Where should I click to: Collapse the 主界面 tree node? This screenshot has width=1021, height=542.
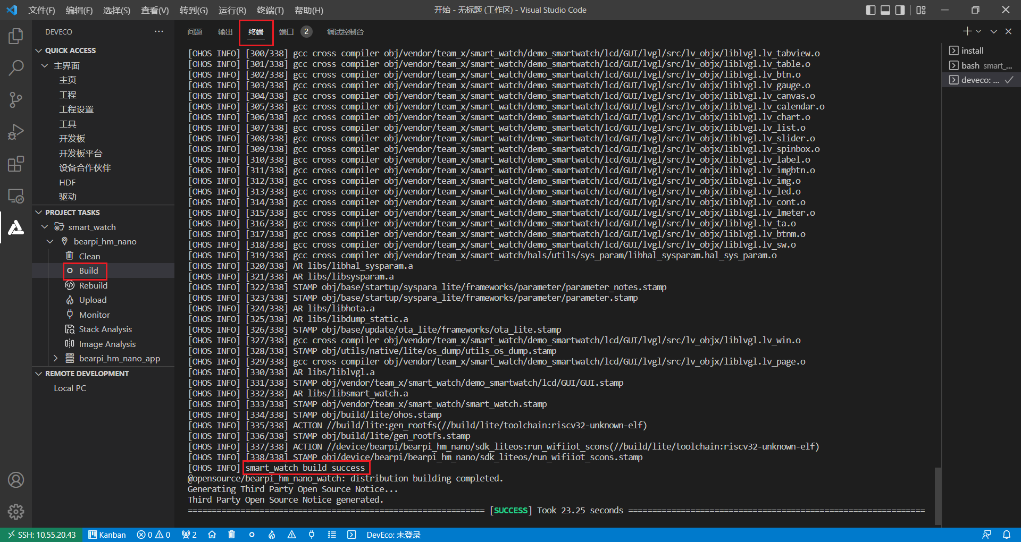[x=45, y=65]
